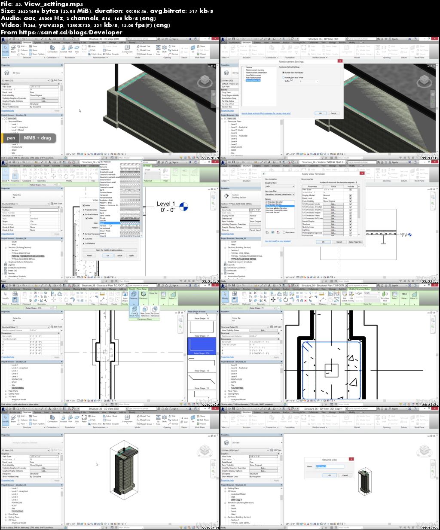Click Edit Type button in top-left frame
This screenshot has width=440, height=530.
click(x=56, y=80)
